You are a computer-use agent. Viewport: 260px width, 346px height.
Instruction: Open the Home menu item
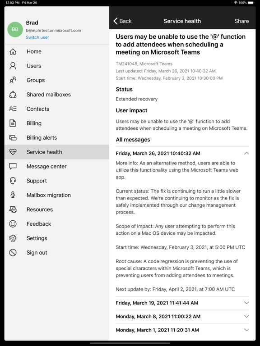[56, 51]
